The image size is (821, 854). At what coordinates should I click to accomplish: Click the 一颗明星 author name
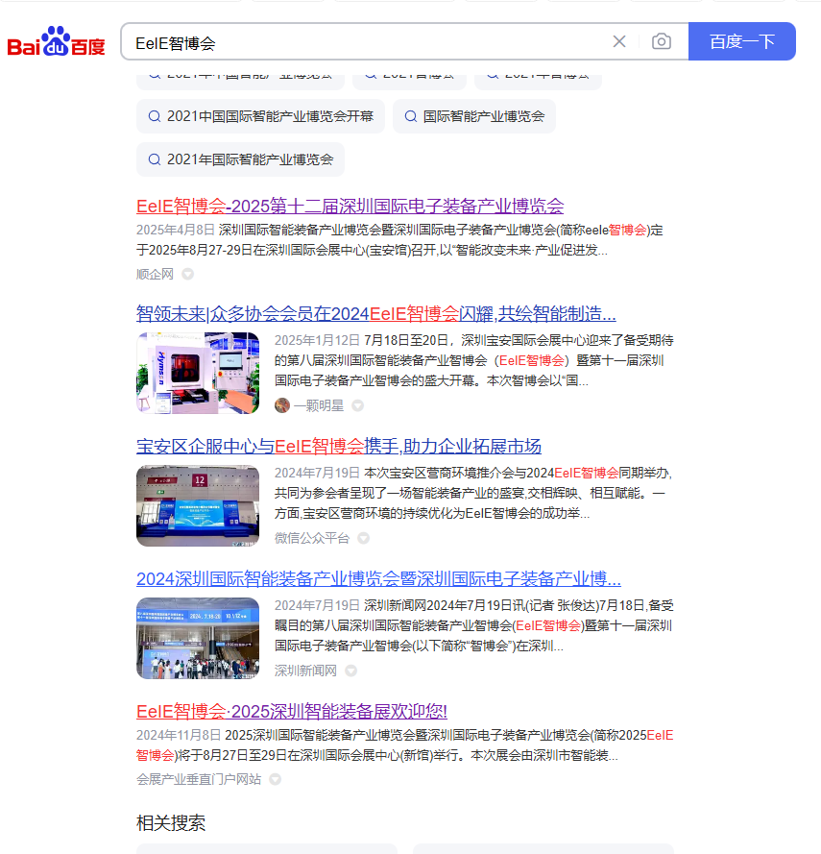[319, 405]
